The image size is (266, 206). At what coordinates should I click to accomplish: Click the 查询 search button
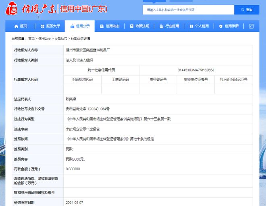tap(247, 10)
